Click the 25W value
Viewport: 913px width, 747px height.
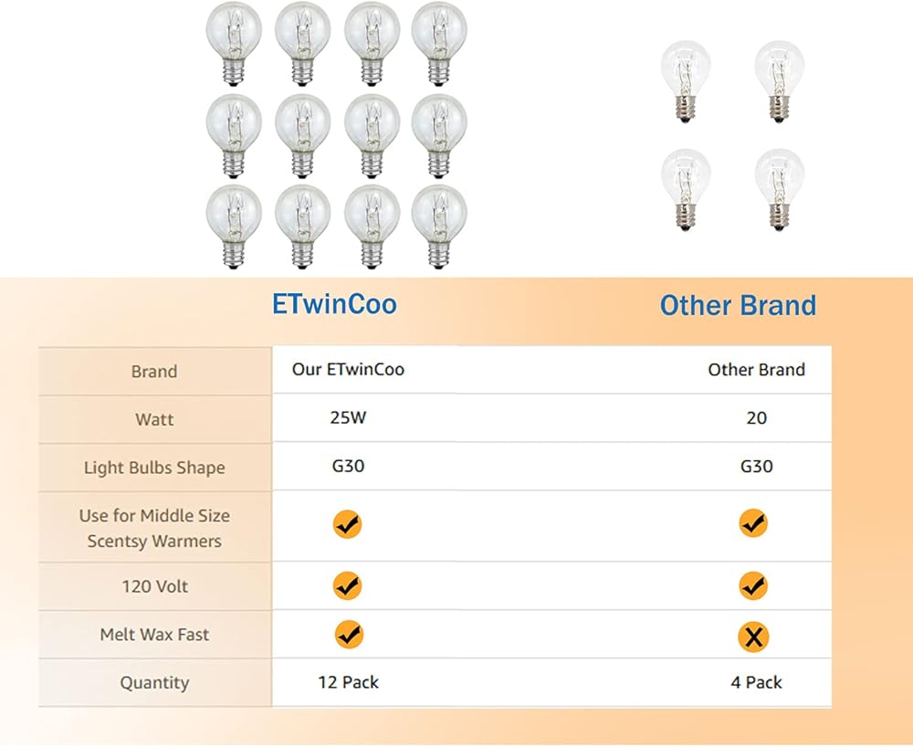348,418
